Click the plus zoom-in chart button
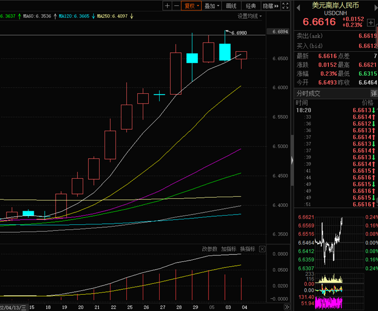The height and width of the screenshot is (311, 378). point(167,6)
